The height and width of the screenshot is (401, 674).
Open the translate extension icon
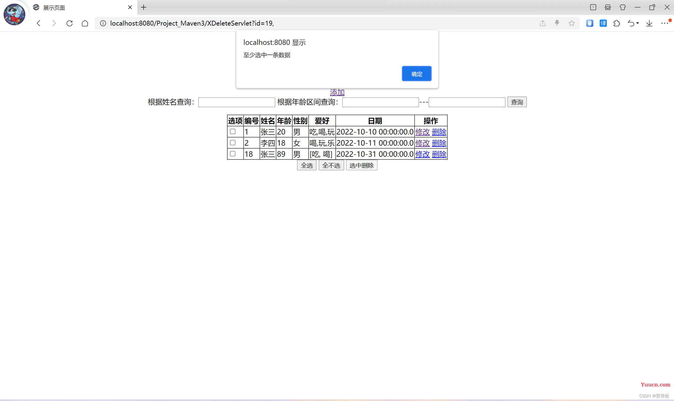click(x=603, y=23)
